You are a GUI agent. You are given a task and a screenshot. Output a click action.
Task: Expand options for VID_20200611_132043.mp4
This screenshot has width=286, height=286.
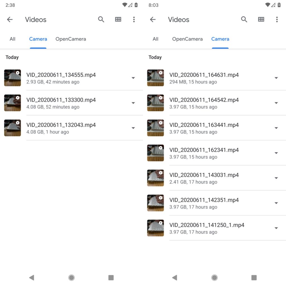tap(133, 128)
